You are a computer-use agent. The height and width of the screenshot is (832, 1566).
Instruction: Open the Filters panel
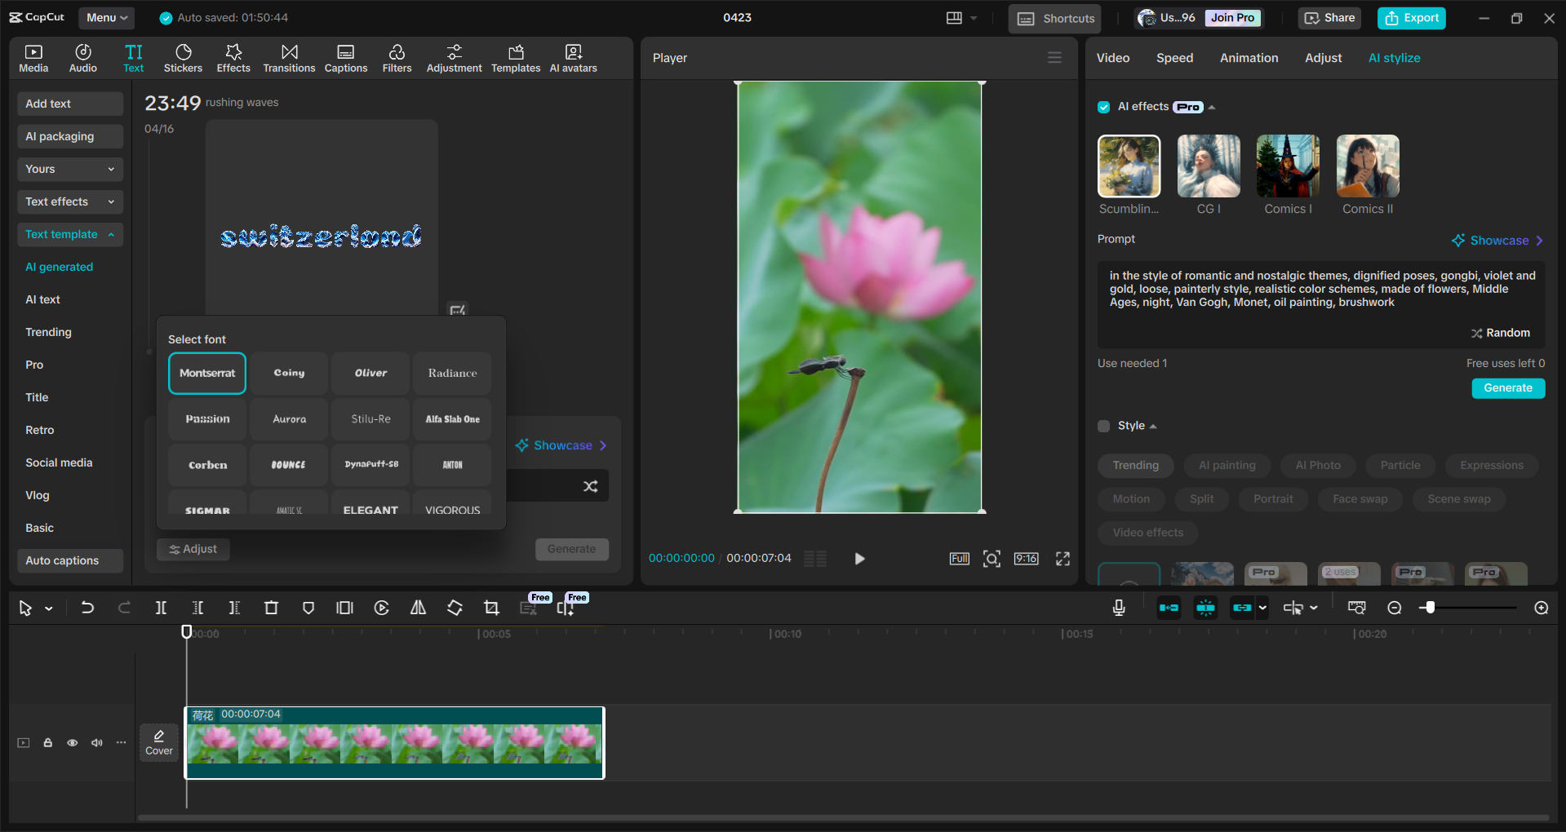pos(397,57)
